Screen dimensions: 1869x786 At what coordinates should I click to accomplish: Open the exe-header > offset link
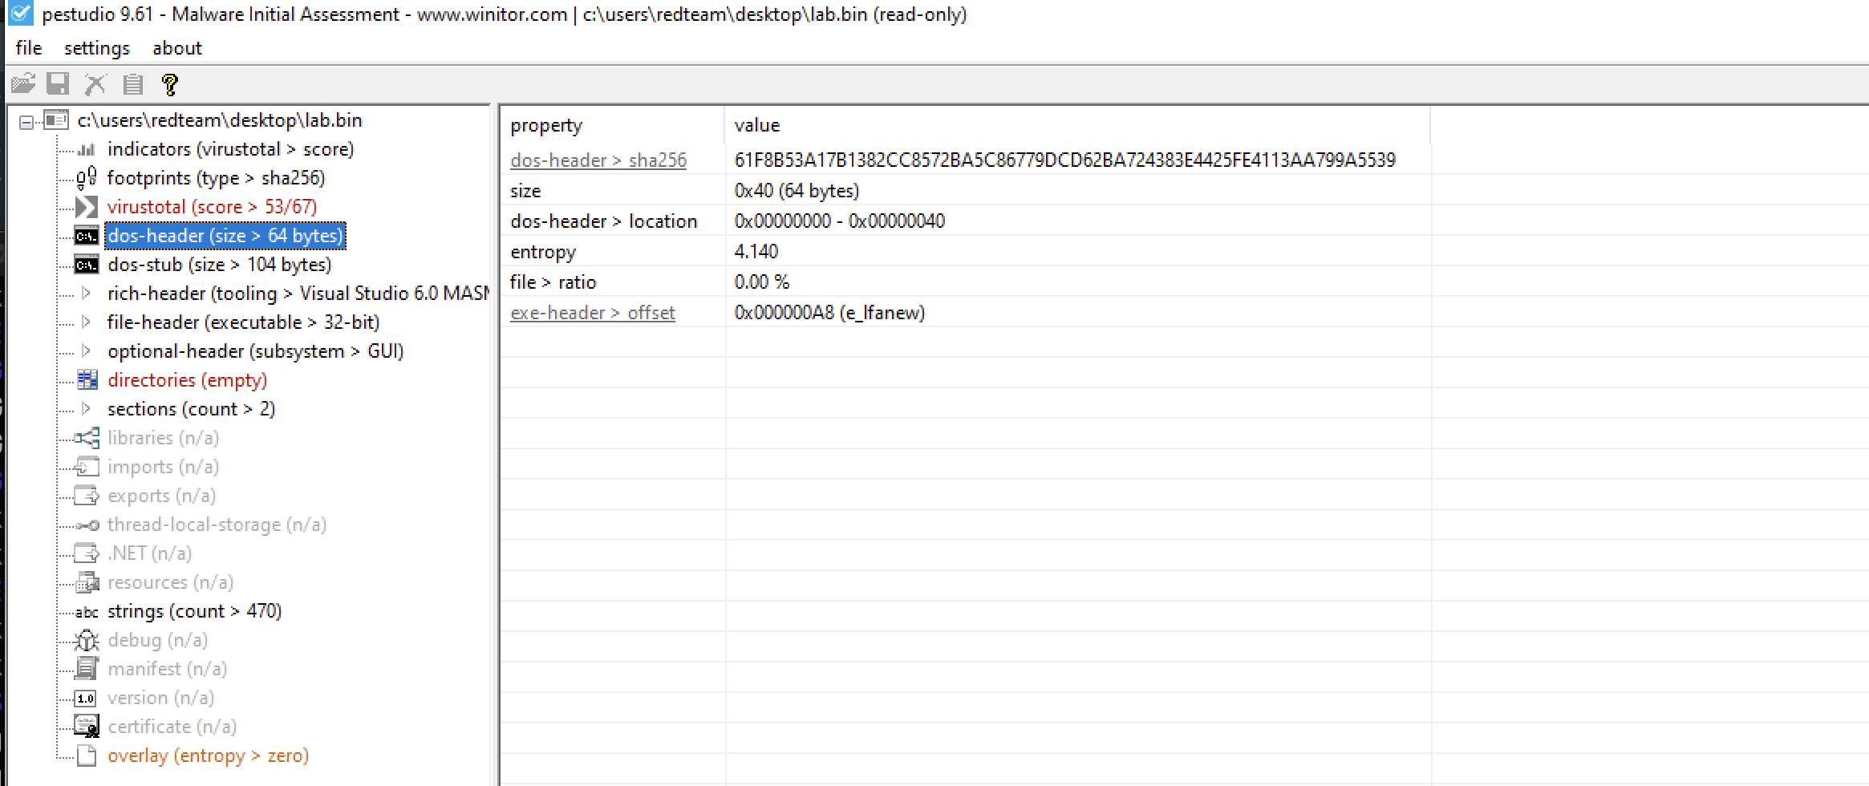point(593,313)
